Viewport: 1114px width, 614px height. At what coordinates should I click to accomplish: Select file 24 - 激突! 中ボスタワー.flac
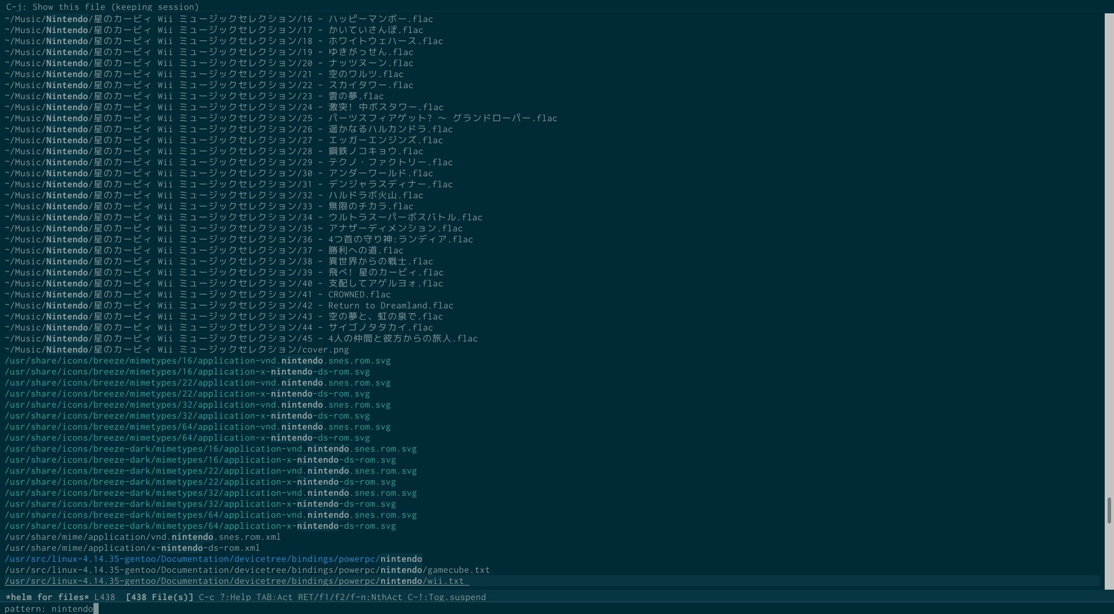click(x=224, y=107)
